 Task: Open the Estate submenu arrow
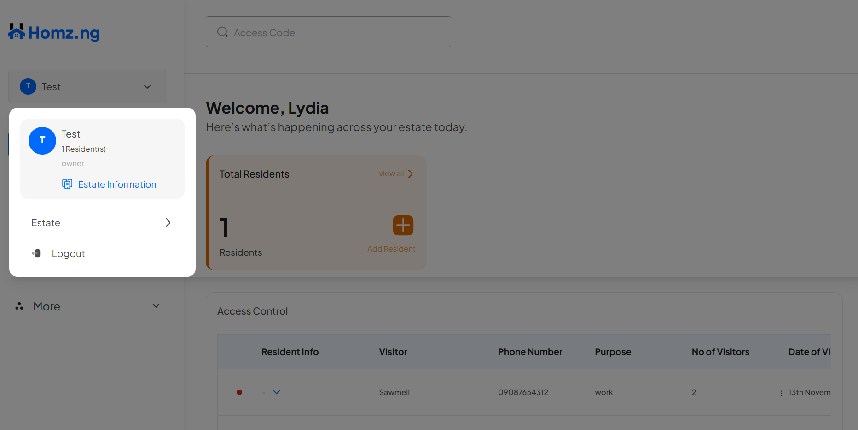pos(168,223)
